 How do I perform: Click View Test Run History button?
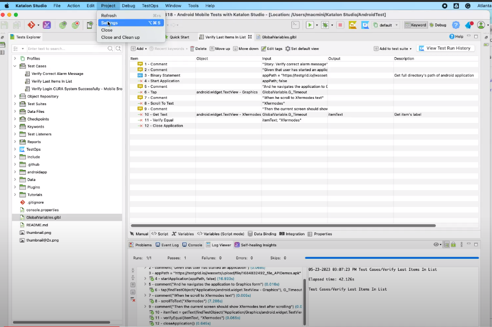[x=445, y=48]
